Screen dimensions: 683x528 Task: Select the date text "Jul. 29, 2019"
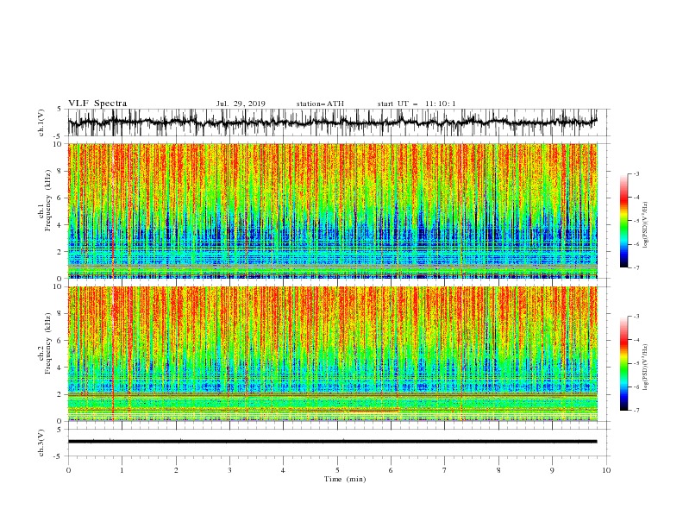point(241,104)
